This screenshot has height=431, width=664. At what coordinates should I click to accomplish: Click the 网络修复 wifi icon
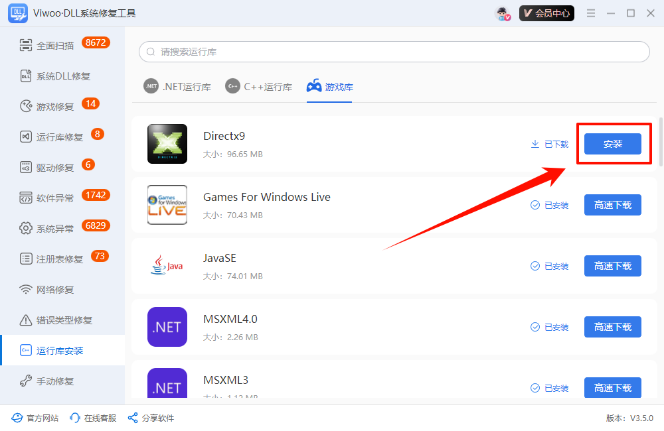pyautogui.click(x=26, y=290)
